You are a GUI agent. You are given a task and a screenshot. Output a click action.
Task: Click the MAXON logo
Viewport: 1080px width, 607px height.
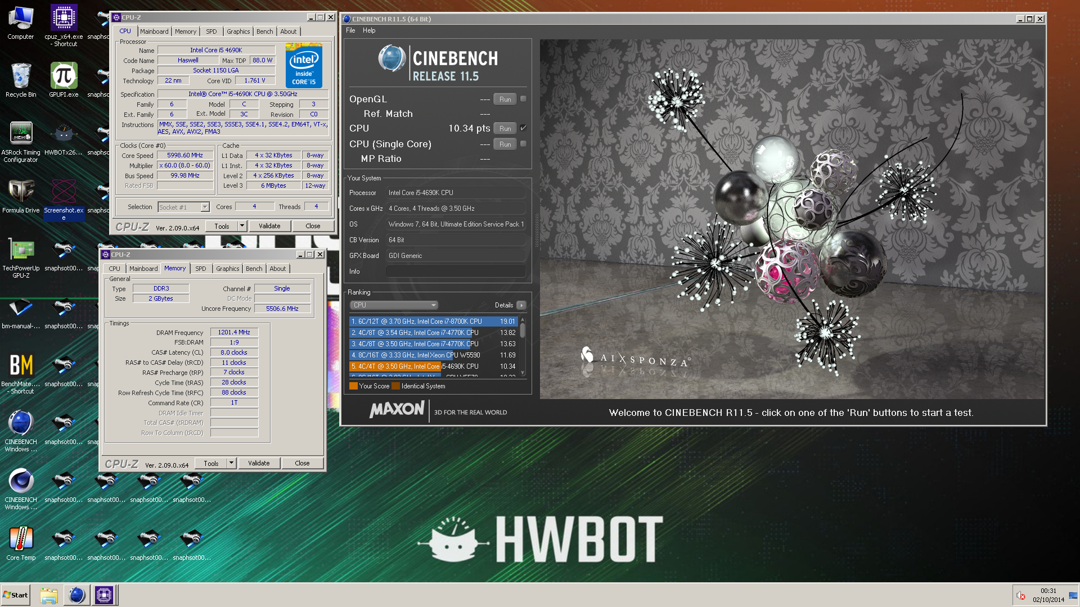(x=397, y=409)
